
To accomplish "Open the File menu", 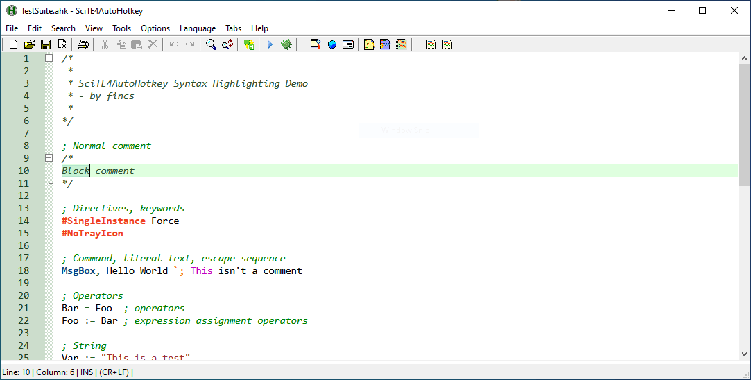I will (12, 28).
